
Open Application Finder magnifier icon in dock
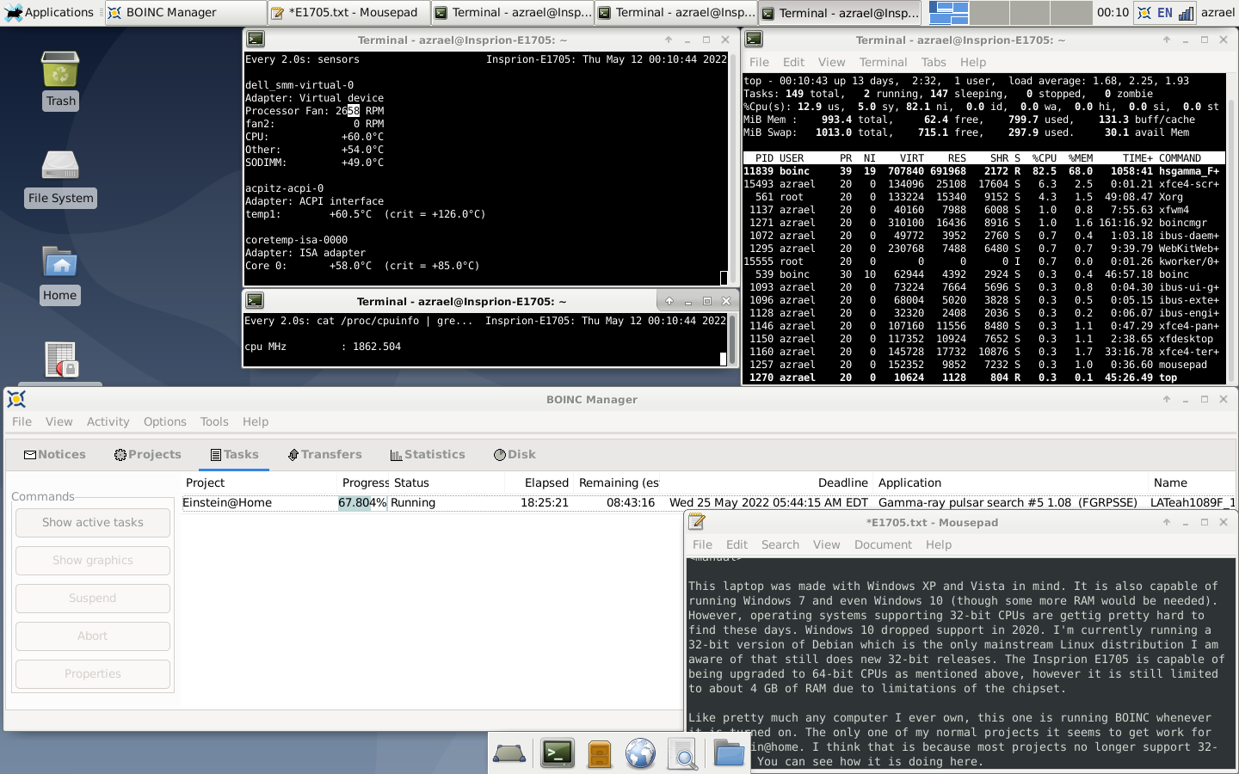pos(683,754)
